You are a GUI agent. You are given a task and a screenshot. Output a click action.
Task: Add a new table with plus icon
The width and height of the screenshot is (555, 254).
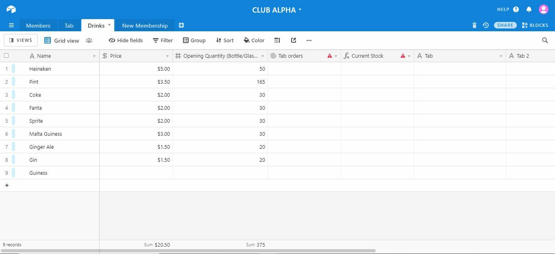coord(181,25)
